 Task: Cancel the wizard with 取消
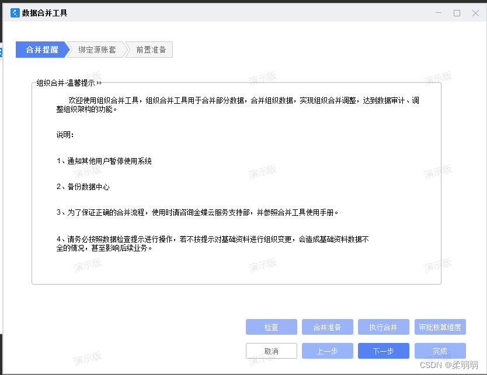(271, 351)
